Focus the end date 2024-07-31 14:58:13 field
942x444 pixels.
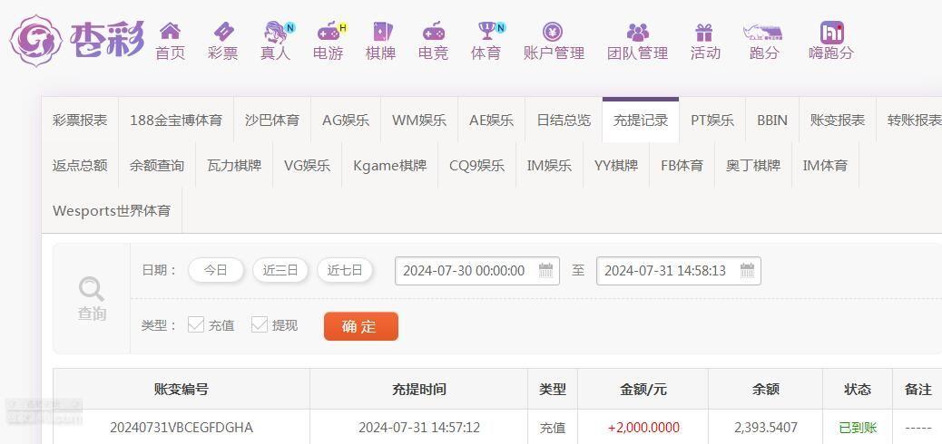click(x=678, y=271)
